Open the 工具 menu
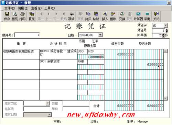Screen dimensions: 172x125 pos(50,8)
